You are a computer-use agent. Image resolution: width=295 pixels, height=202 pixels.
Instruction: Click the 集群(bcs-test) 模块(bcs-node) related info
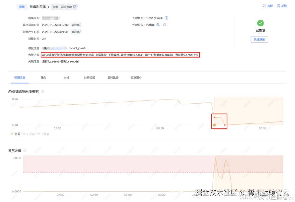[x=61, y=61]
